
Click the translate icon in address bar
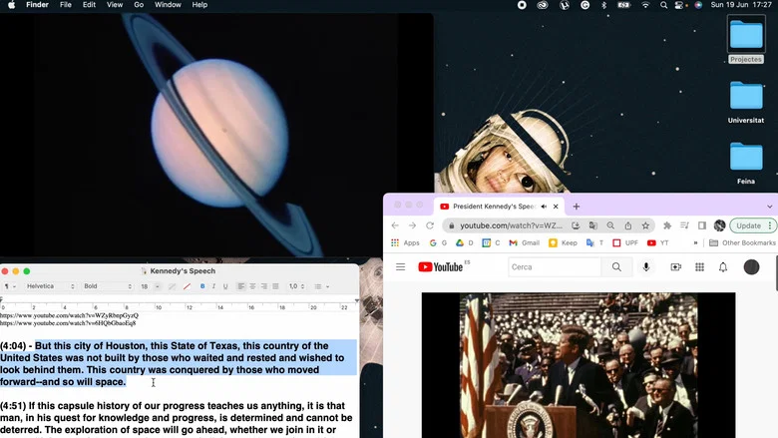tap(592, 225)
